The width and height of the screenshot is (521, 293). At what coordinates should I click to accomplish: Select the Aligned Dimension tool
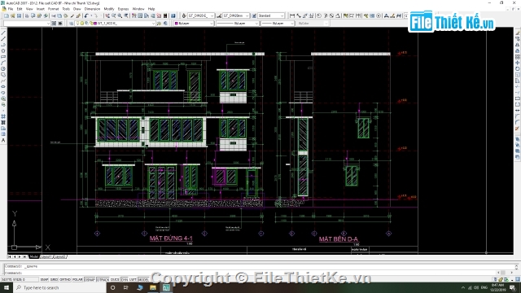click(299, 15)
